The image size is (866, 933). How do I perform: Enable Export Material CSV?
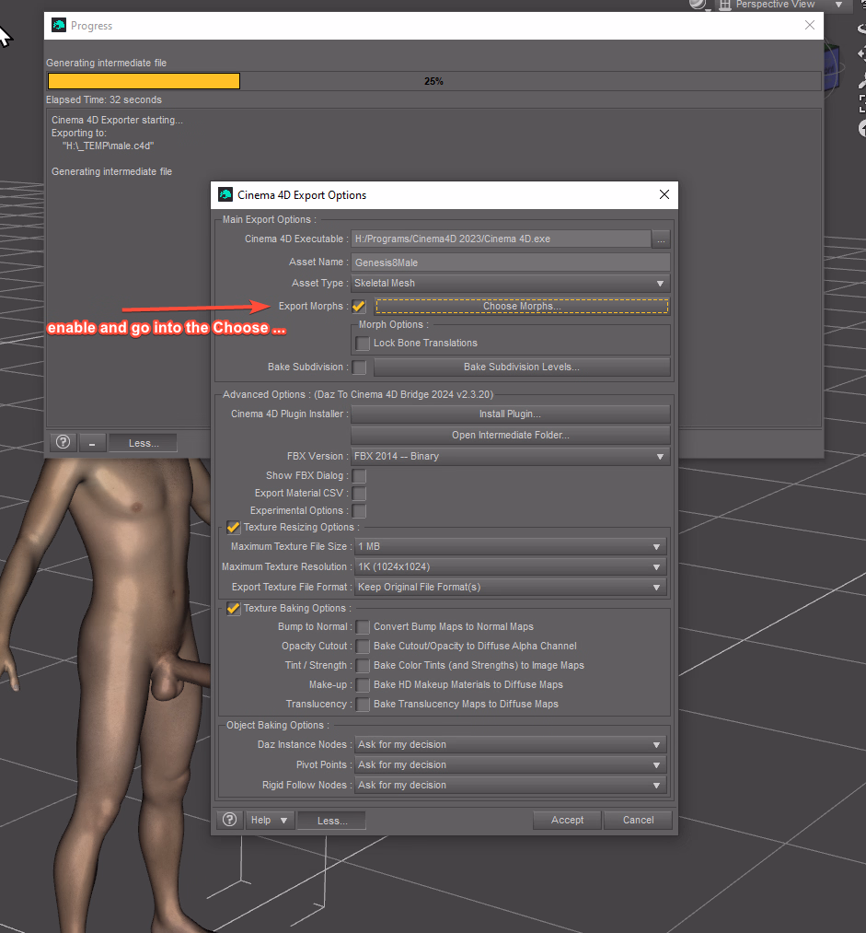click(x=359, y=494)
